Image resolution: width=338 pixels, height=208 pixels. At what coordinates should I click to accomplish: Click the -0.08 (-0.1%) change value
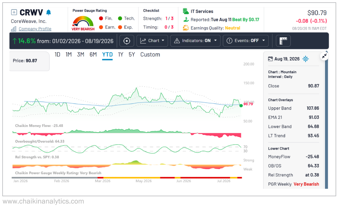point(311,21)
